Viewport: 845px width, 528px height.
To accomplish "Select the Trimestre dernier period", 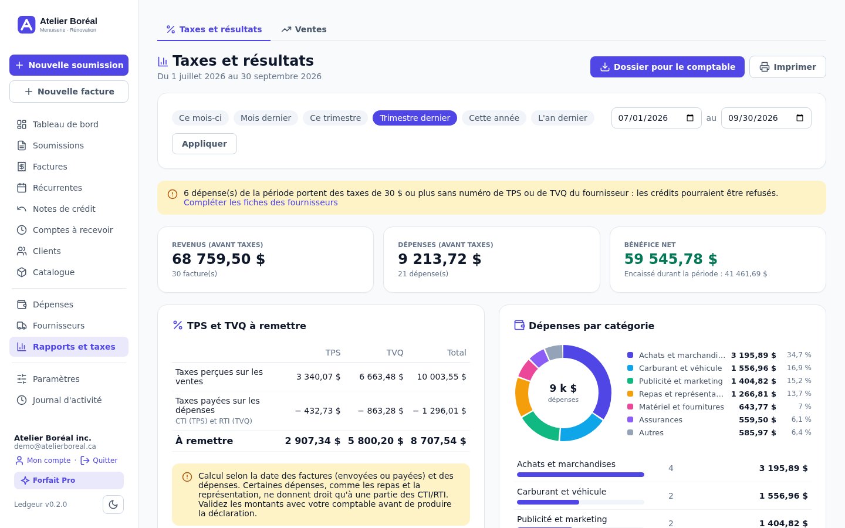I will point(415,118).
